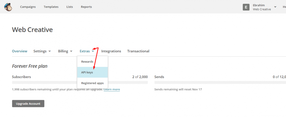
Task: Open the Campaigns page
Action: 28,7
